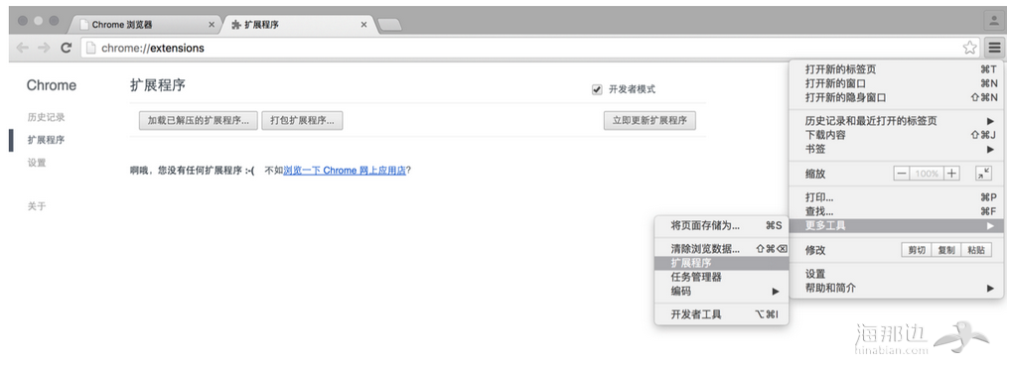This screenshot has width=1010, height=371.
Task: Go forward to the next page
Action: point(44,48)
